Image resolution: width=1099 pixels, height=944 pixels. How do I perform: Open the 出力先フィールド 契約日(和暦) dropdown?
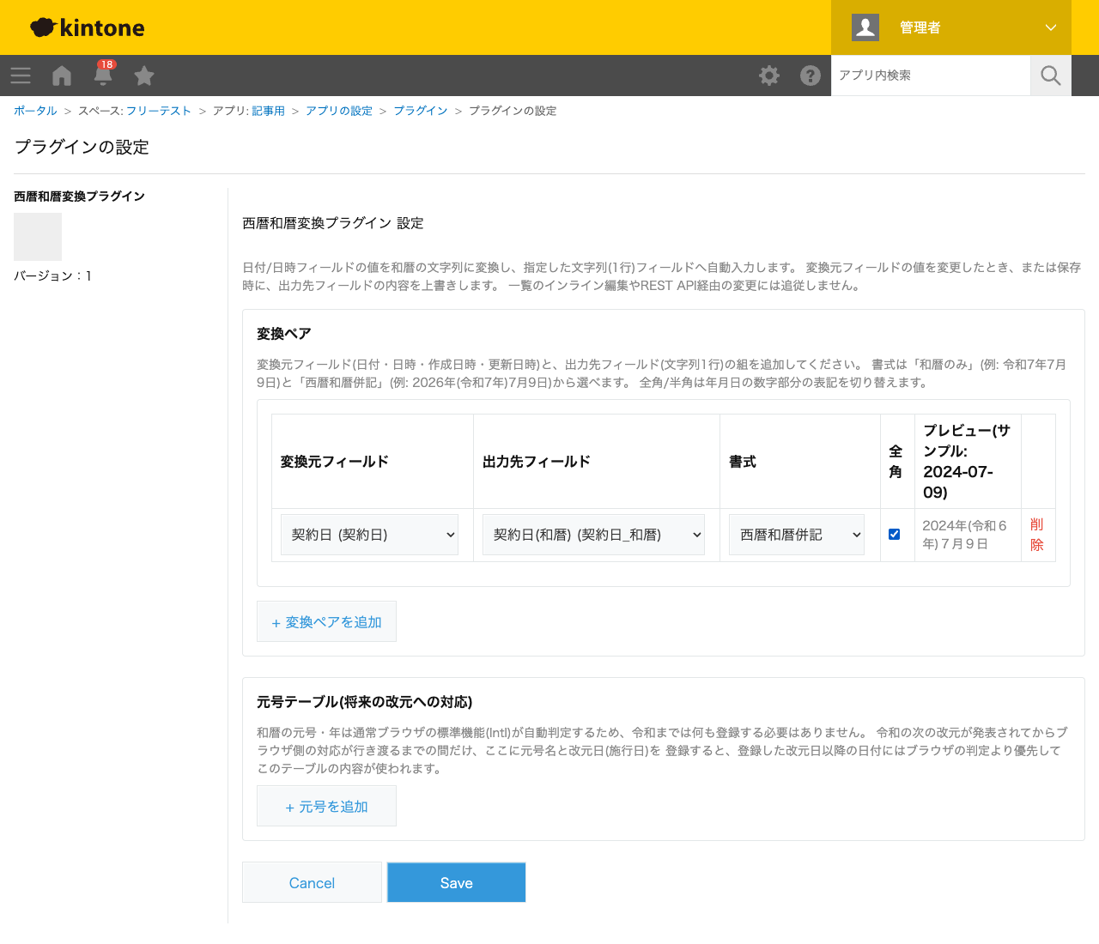593,535
